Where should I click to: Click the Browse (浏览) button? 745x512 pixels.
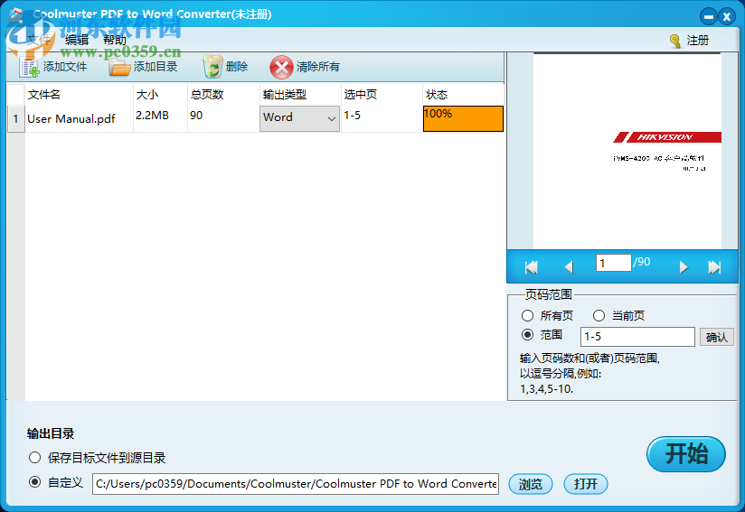pyautogui.click(x=530, y=484)
